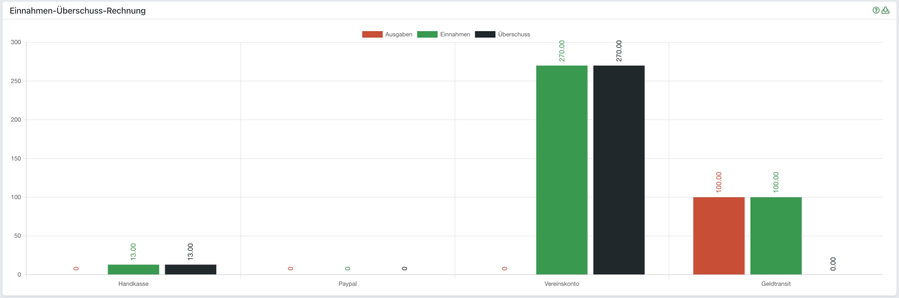Click the Vereinskonto axis label
The height and width of the screenshot is (298, 899).
coord(562,284)
